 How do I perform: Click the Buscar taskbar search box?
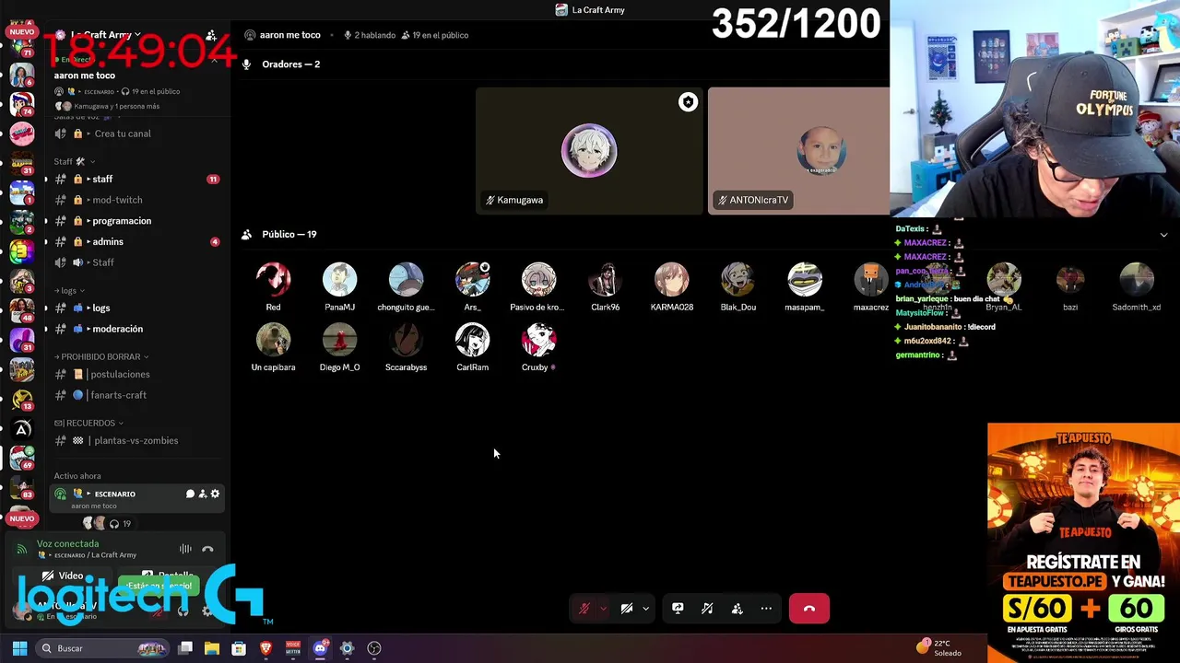(103, 648)
